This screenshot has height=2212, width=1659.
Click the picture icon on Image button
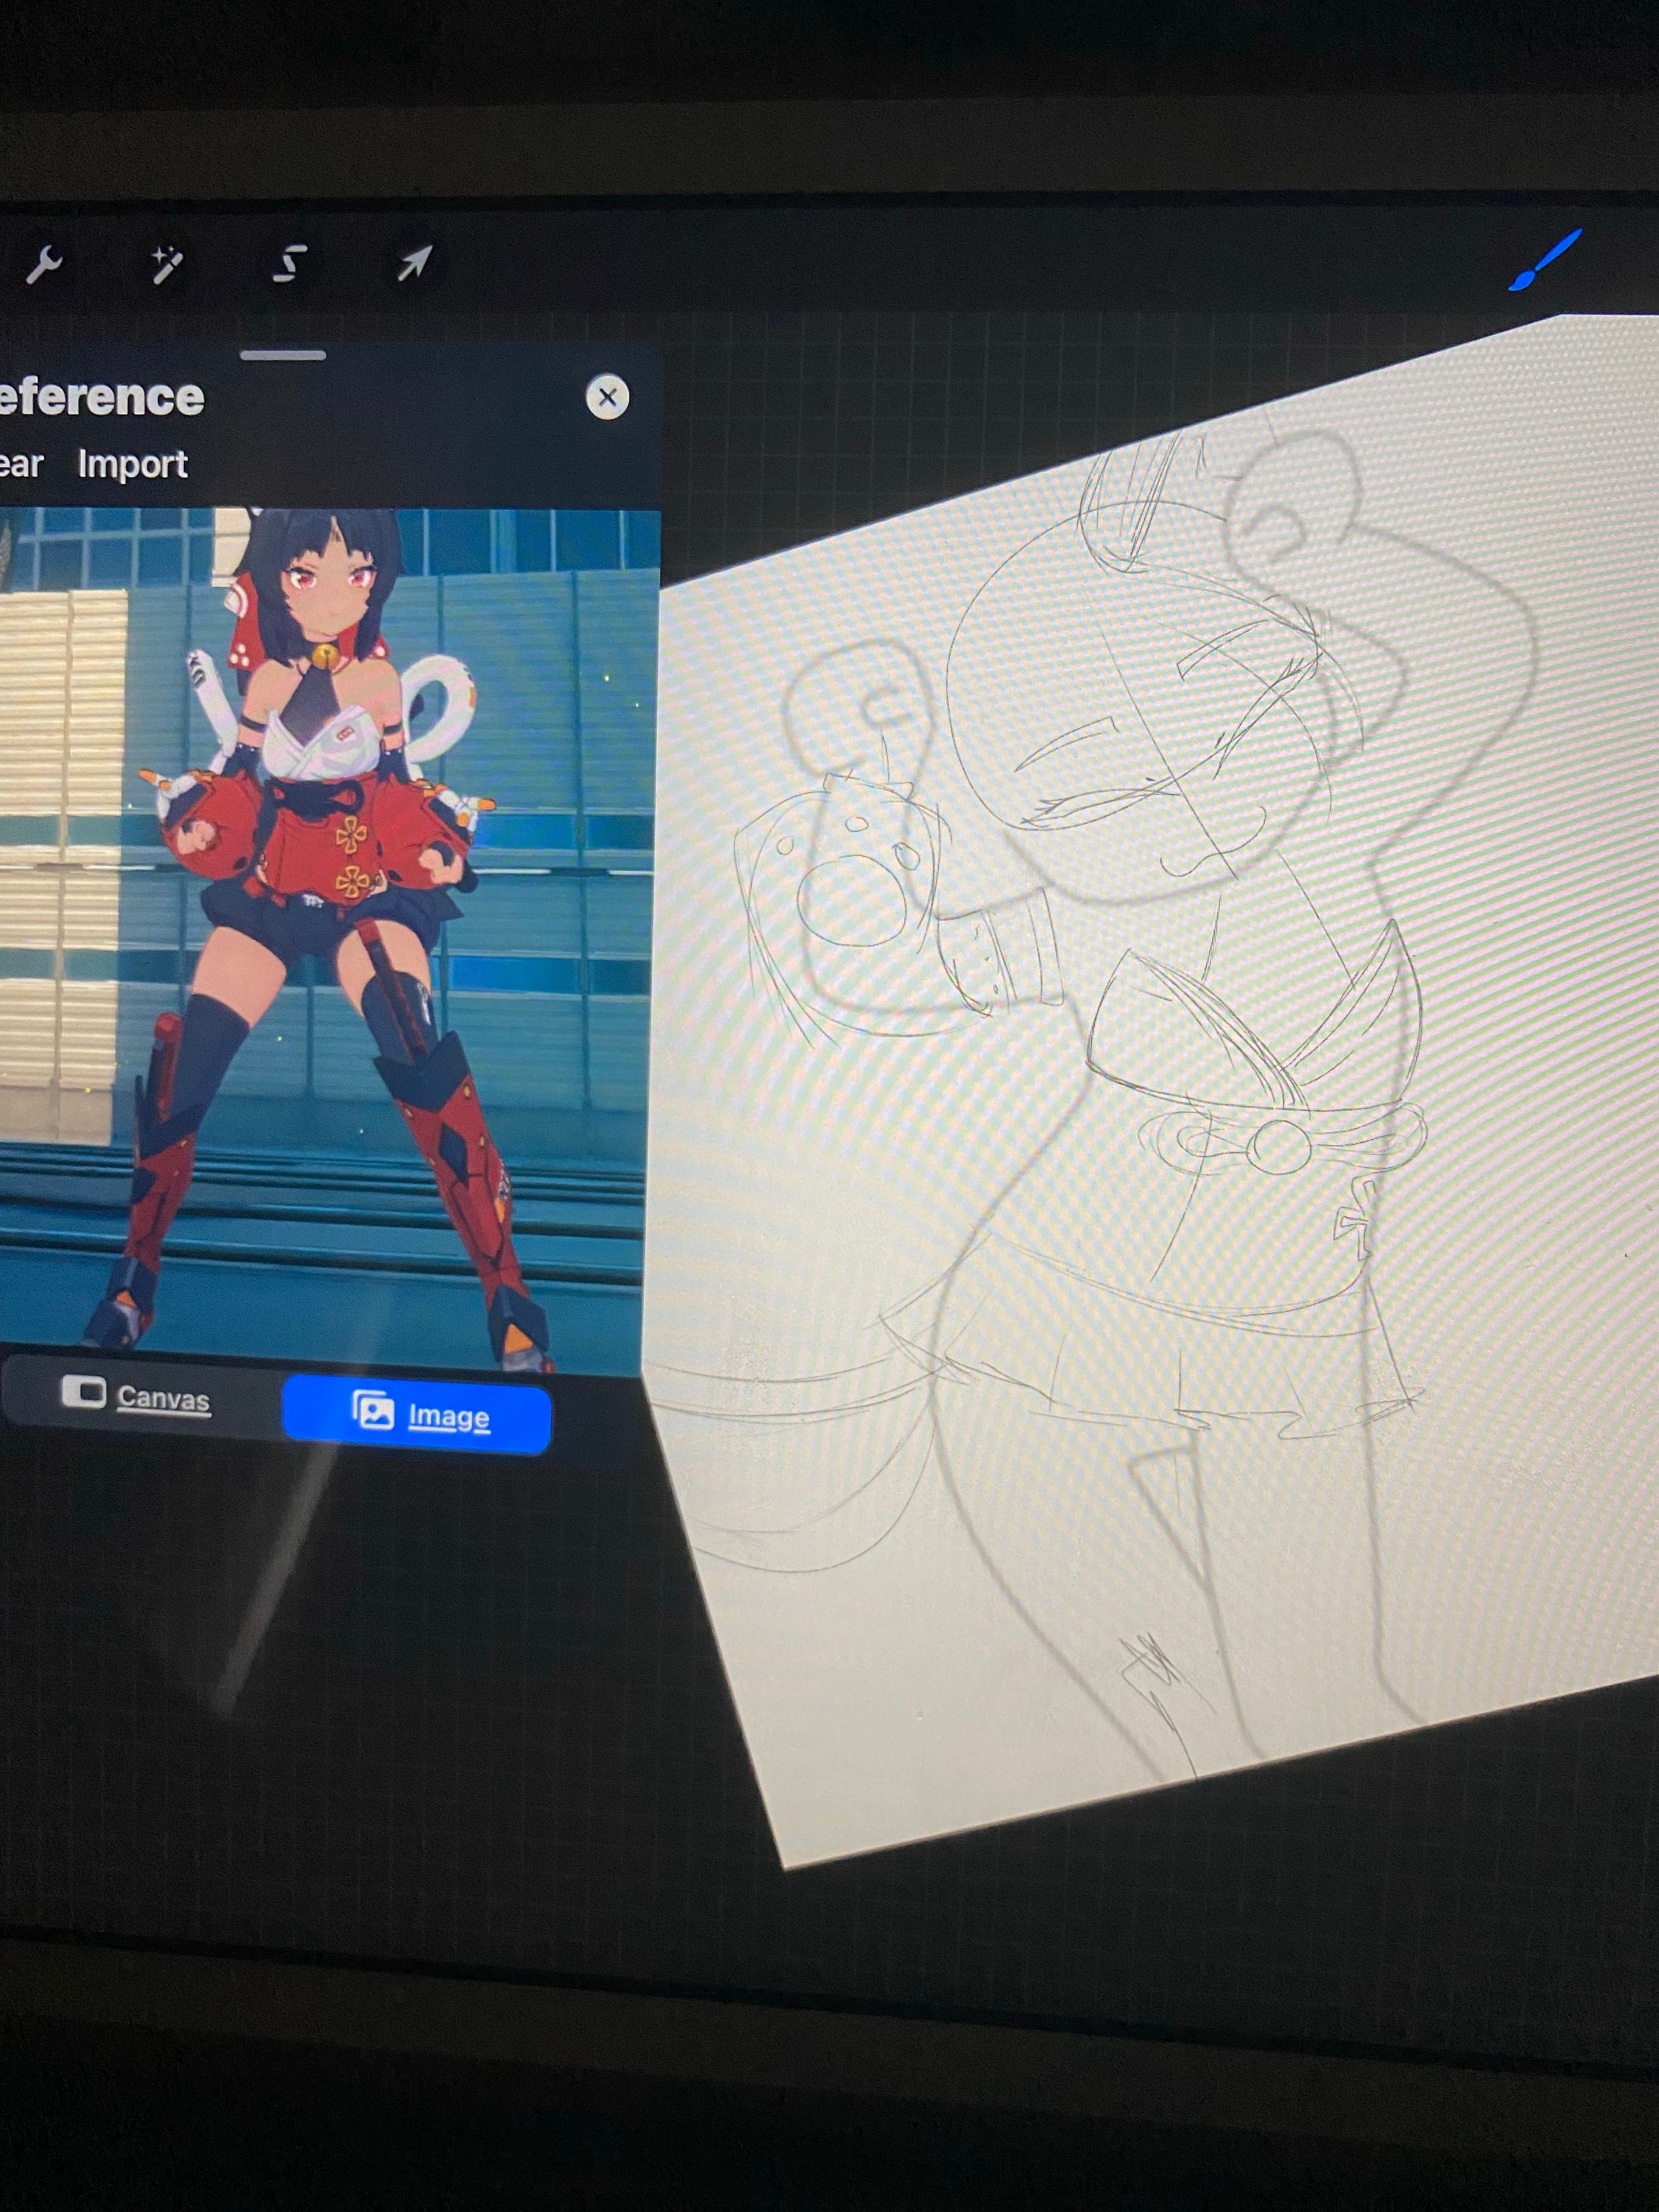[x=373, y=1411]
